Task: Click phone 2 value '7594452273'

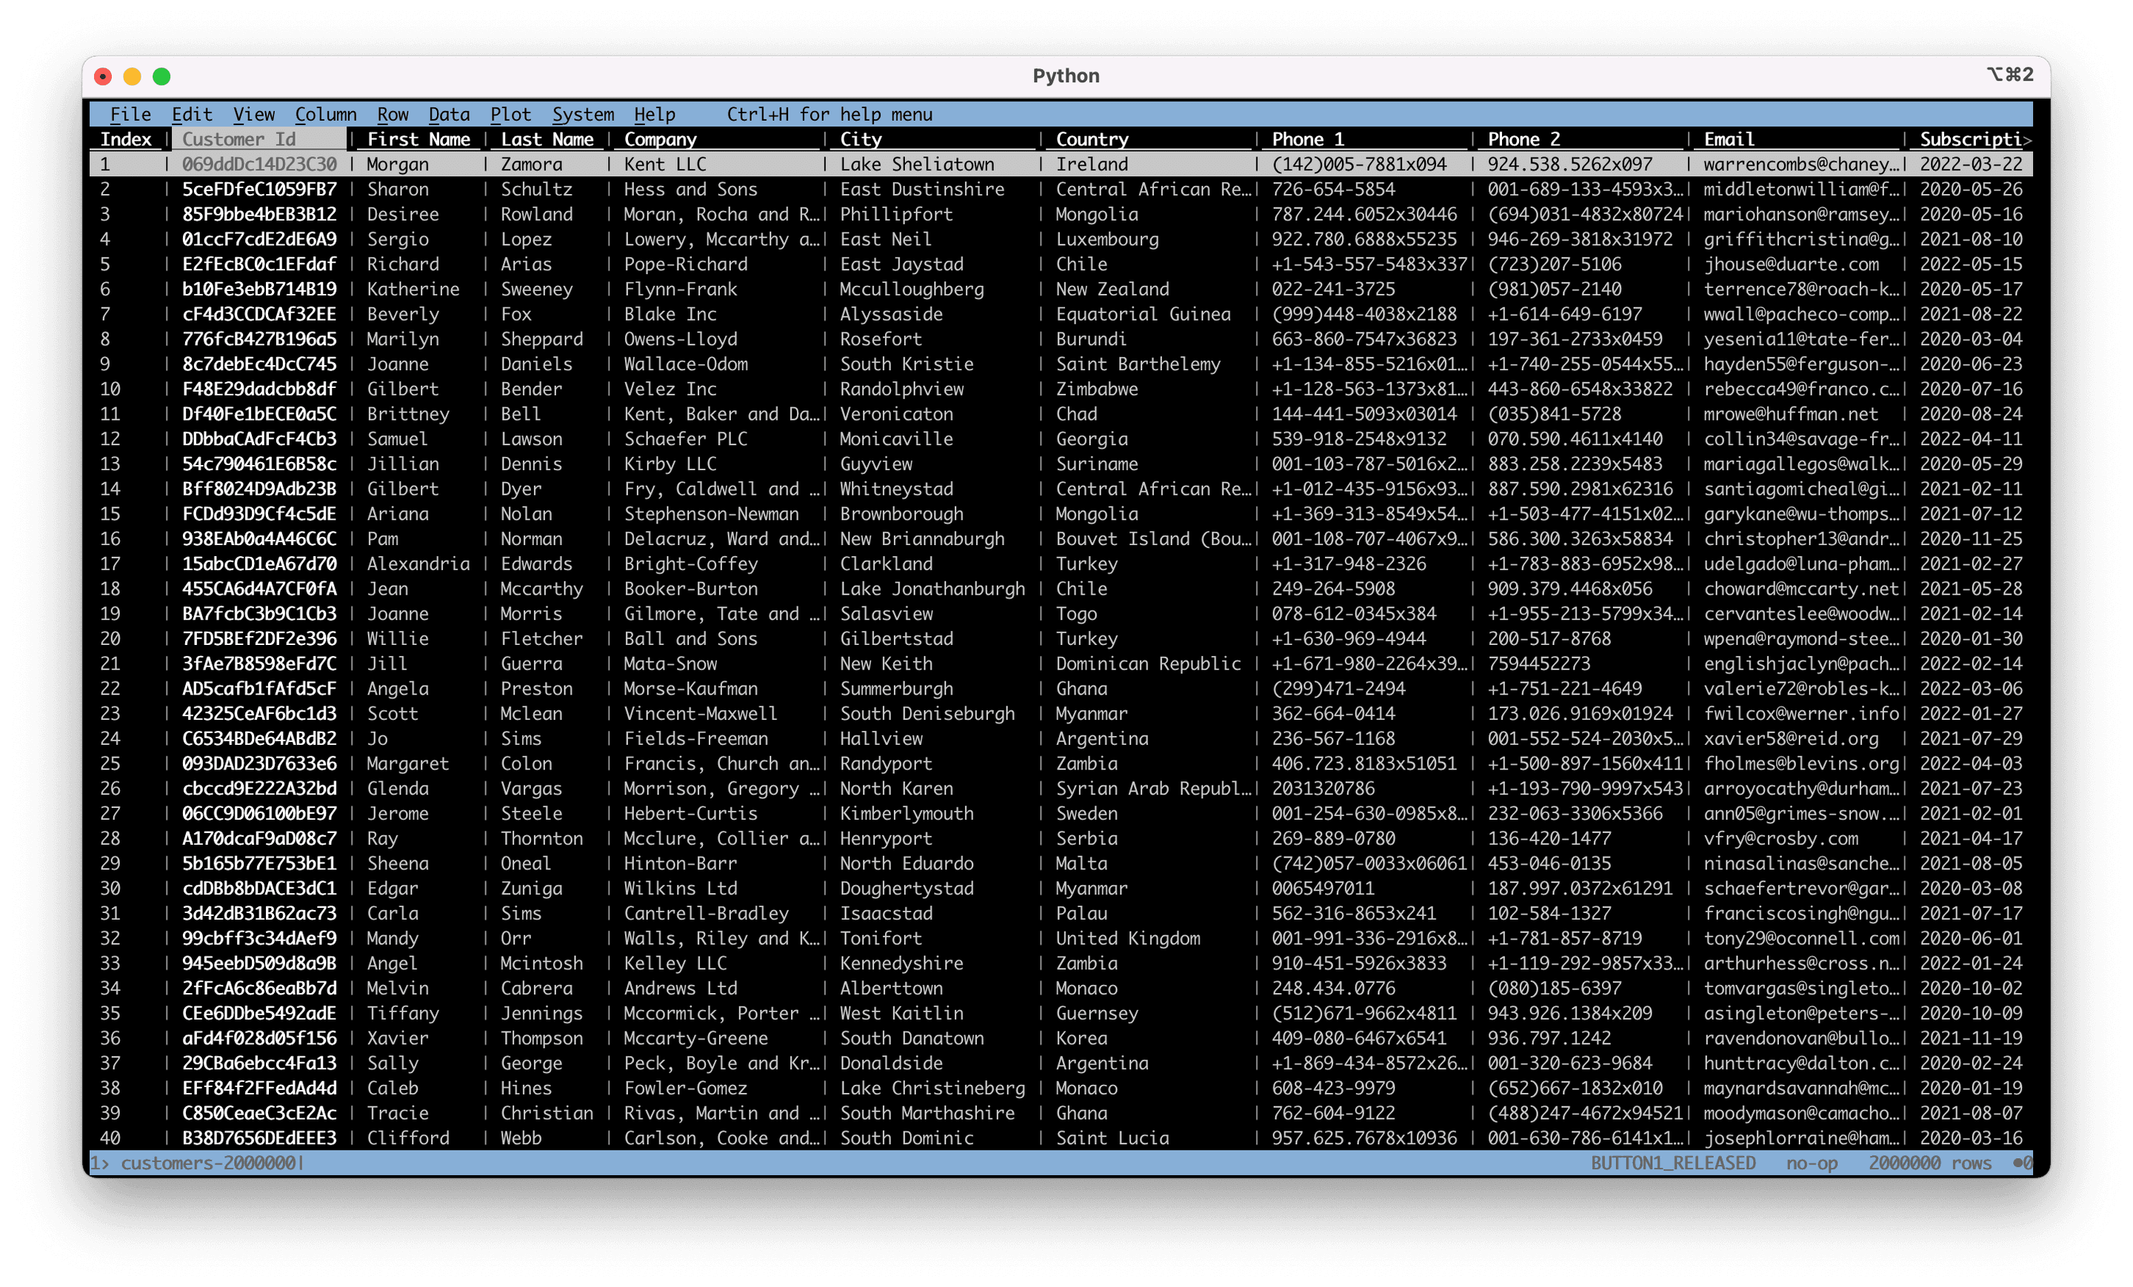Action: pos(1540,663)
